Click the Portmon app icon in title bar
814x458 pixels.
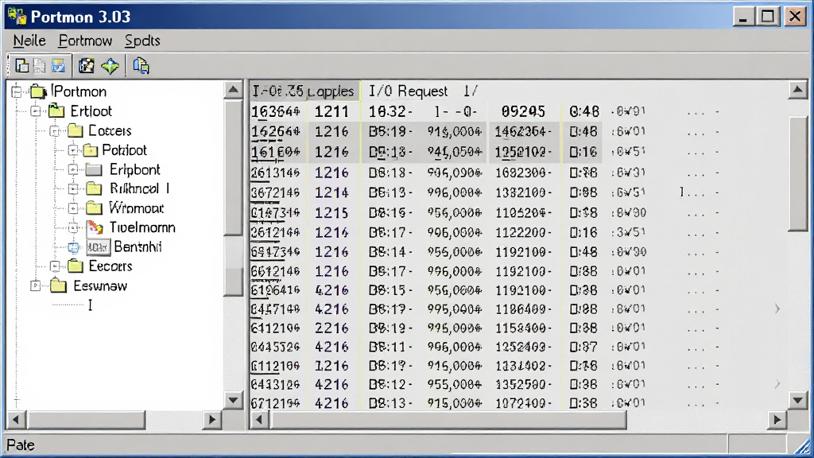pos(17,17)
